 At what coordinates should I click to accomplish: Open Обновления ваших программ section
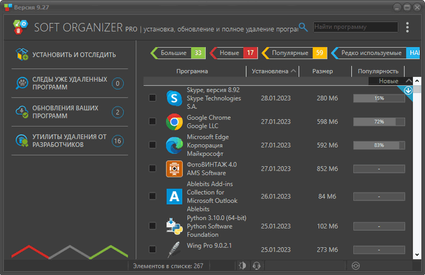click(60, 111)
